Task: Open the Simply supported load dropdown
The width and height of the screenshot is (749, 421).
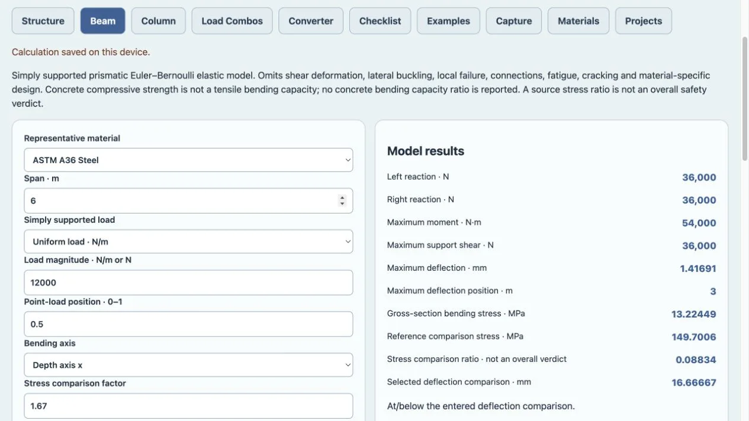Action: (x=188, y=241)
